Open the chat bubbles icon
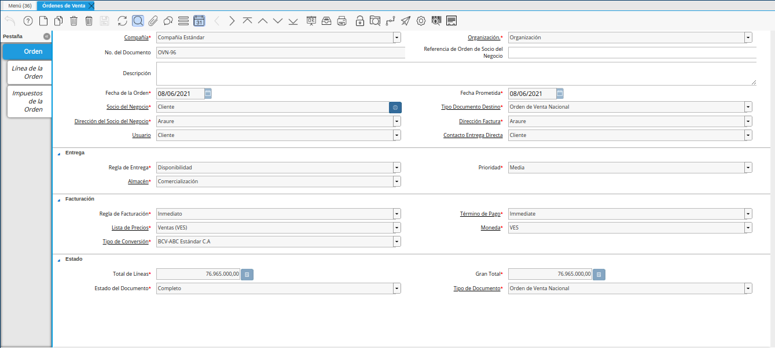The width and height of the screenshot is (775, 348). click(168, 21)
